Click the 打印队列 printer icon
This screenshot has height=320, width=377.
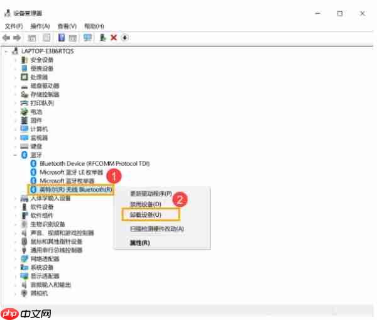25,103
